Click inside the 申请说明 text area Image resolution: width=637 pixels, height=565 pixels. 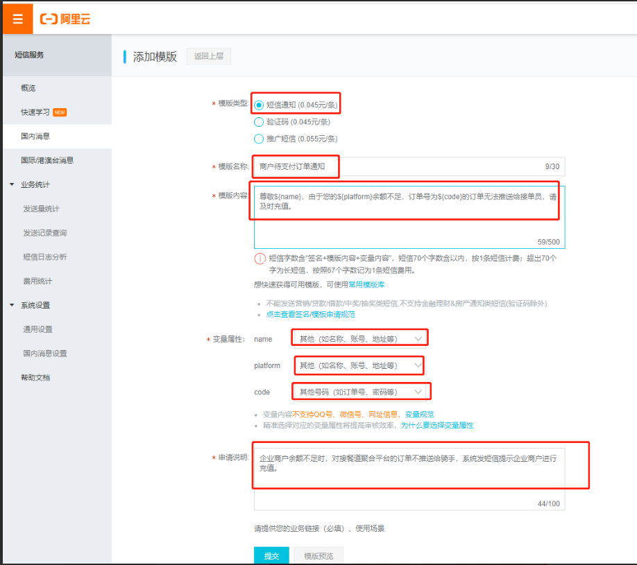[x=409, y=478]
